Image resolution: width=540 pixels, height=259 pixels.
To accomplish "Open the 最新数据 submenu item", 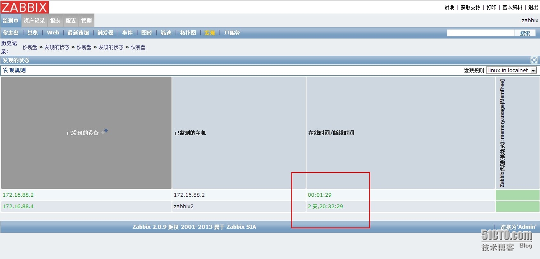I will tap(78, 33).
